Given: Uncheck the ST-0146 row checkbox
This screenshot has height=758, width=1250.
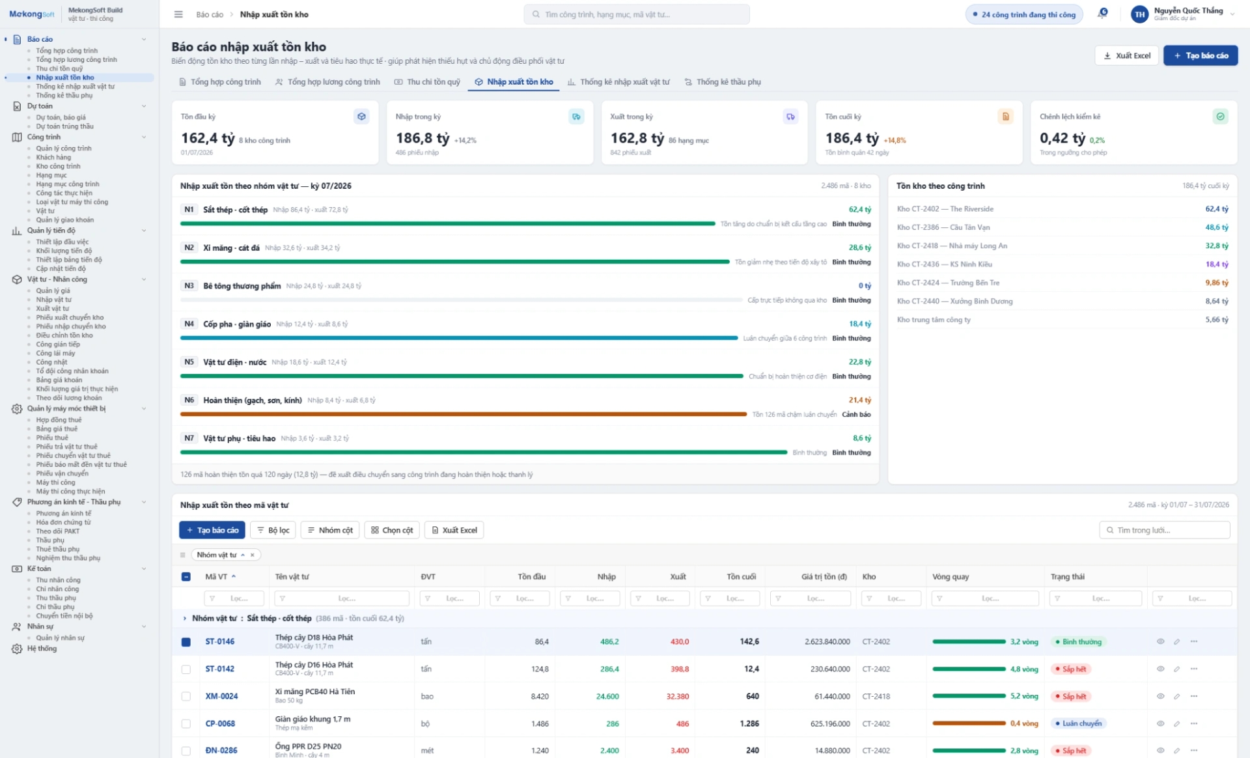Looking at the screenshot, I should [186, 642].
